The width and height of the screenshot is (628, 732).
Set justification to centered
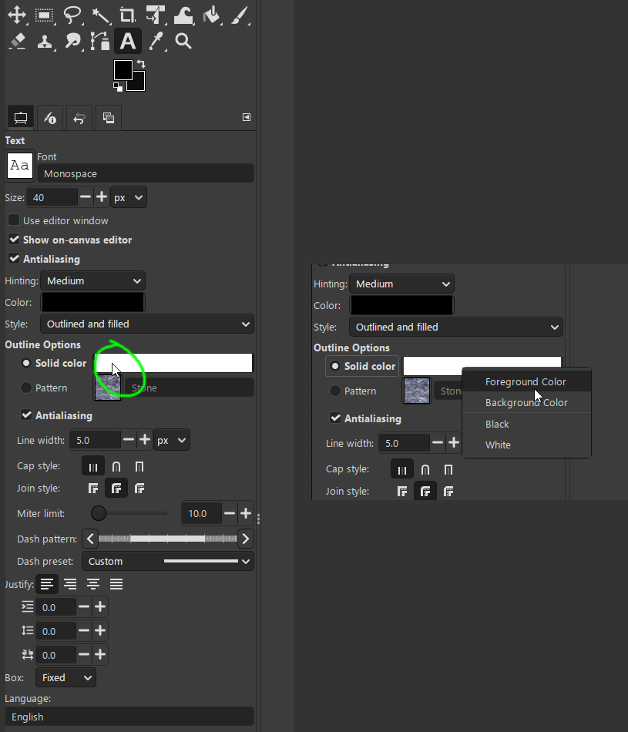(x=93, y=584)
